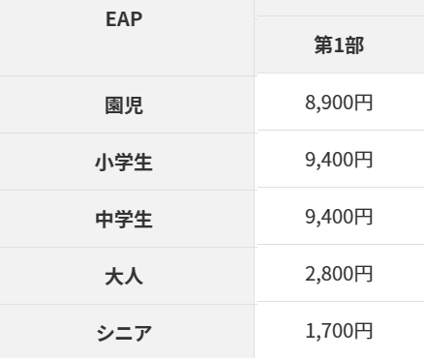Click the divider between the two 9,400円 cells
This screenshot has height=358, width=424.
coord(341,187)
